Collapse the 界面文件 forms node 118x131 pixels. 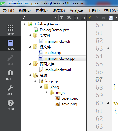(x=30, y=64)
